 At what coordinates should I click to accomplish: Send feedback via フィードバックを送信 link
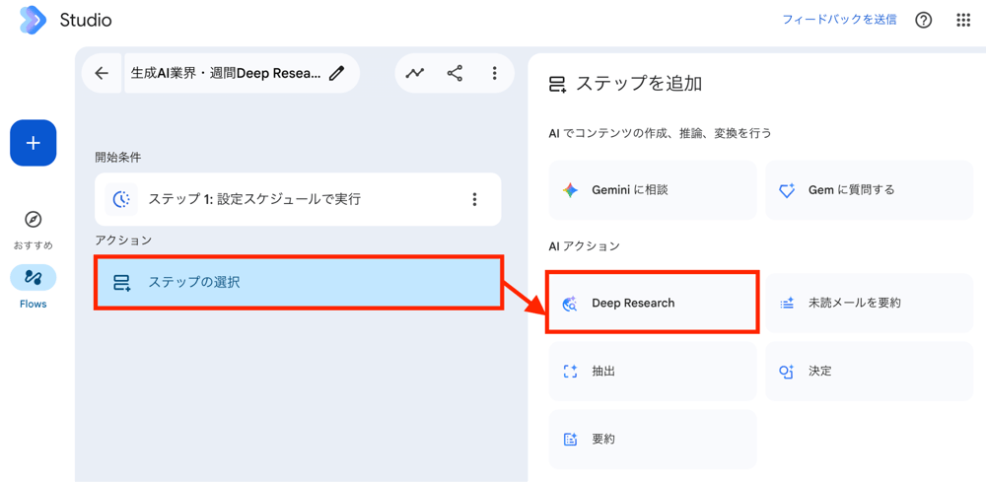(839, 20)
